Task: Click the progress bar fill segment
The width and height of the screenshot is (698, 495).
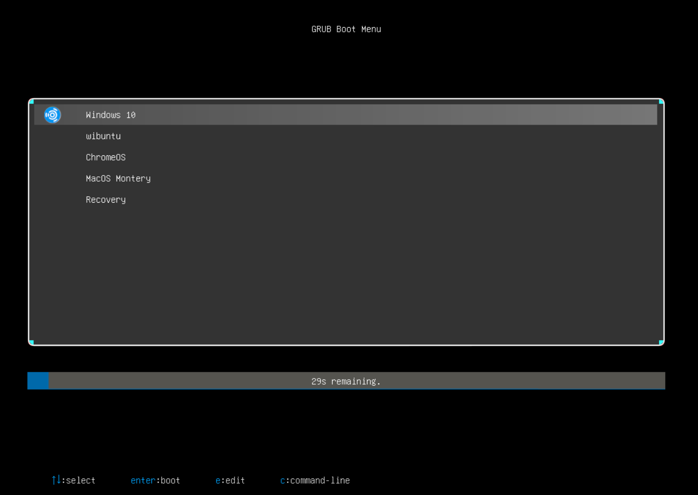Action: 38,381
